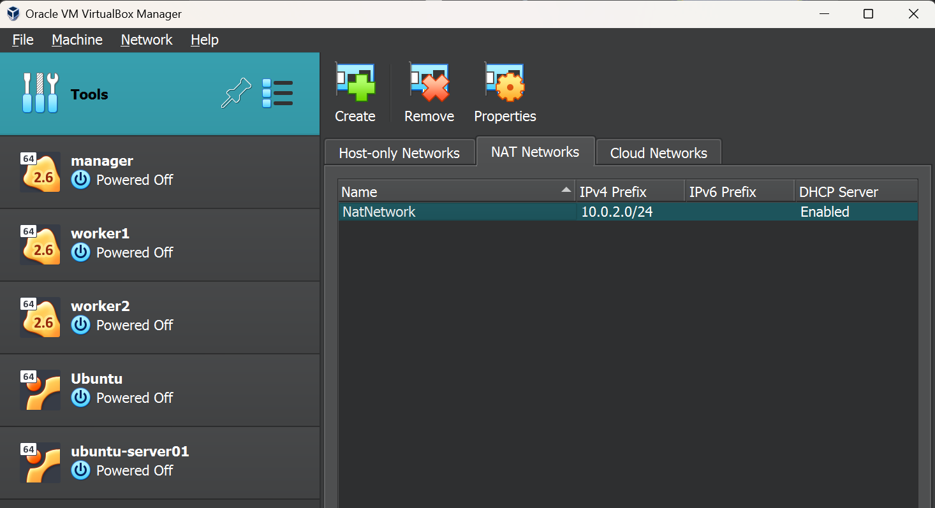Click worker1 Powered Off status icon
This screenshot has height=508, width=935.
[x=80, y=253]
